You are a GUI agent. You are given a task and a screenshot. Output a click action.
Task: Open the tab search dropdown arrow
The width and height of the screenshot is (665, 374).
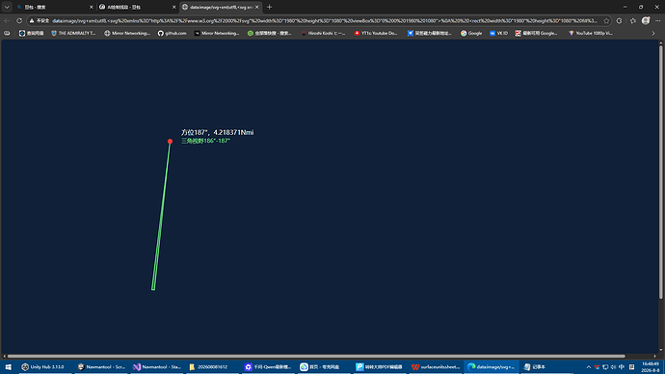coord(7,7)
